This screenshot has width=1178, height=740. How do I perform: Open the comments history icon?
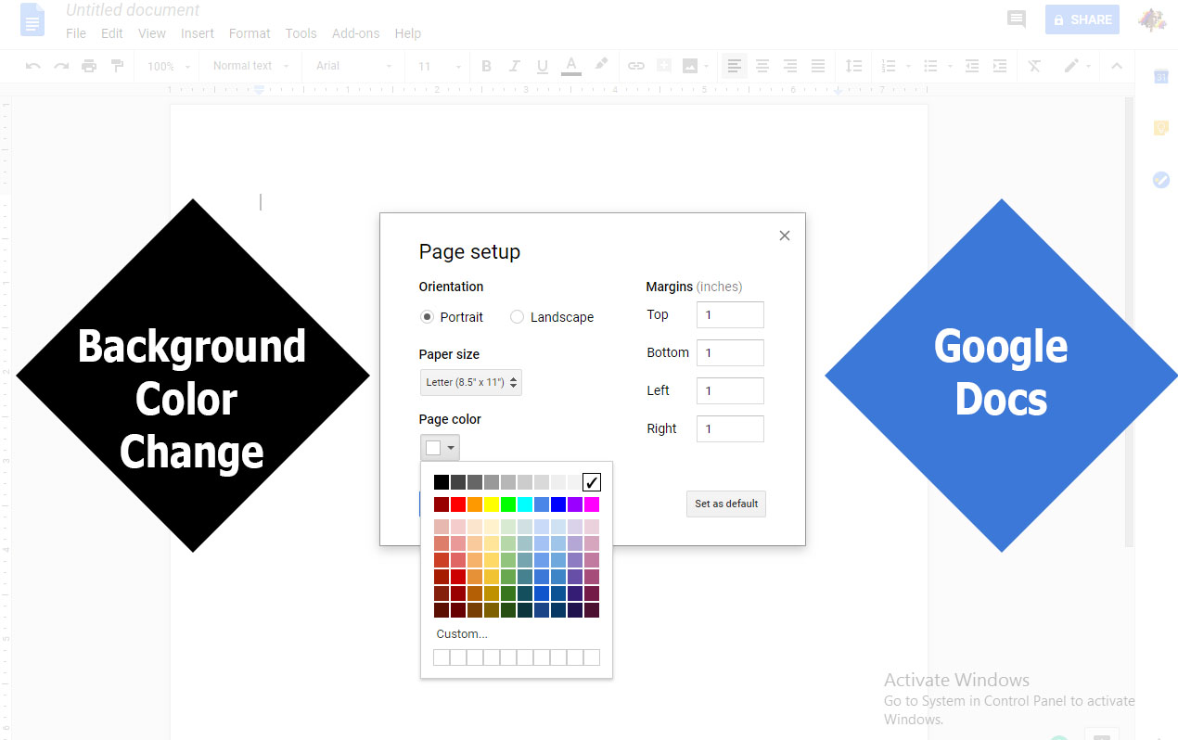pyautogui.click(x=1017, y=19)
